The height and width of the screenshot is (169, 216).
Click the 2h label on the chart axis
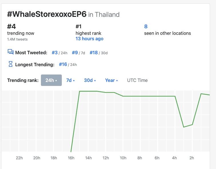point(192,158)
